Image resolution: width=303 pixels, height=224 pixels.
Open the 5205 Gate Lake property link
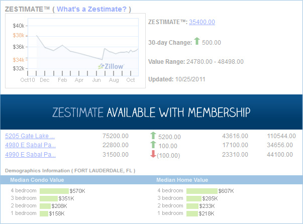(x=30, y=136)
